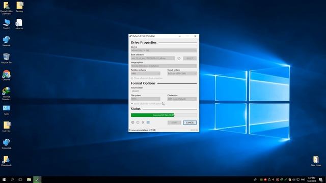The height and width of the screenshot is (183, 326).
Task: Open the Rufus log icon
Action: (x=148, y=123)
